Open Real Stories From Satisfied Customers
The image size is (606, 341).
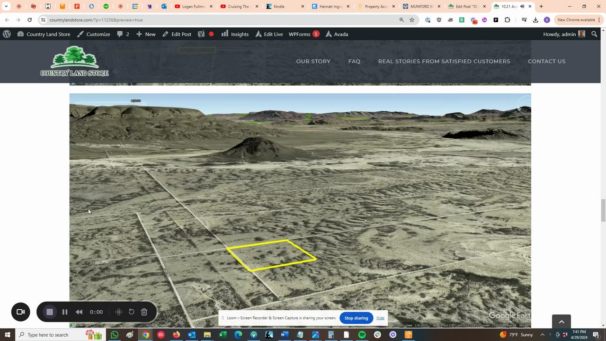[x=444, y=61]
